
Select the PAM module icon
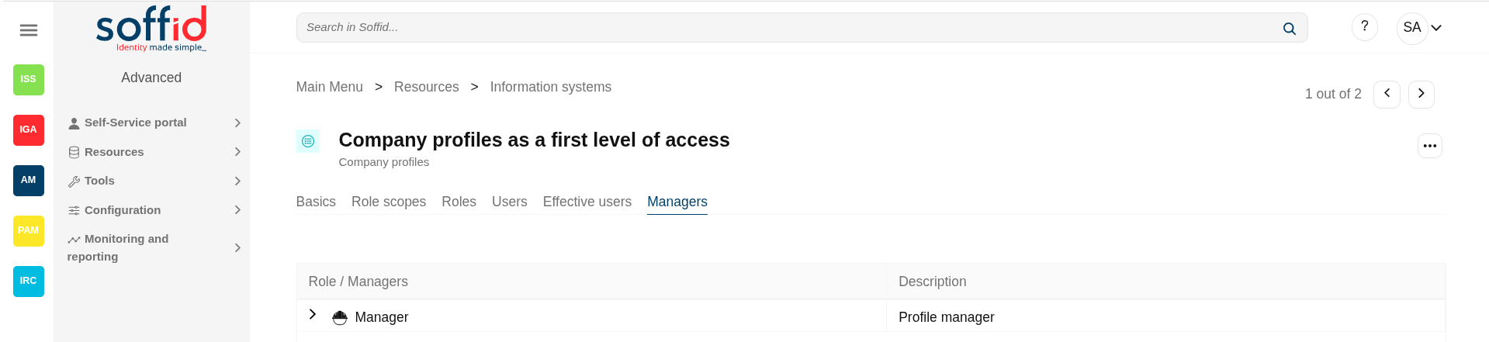(29, 230)
